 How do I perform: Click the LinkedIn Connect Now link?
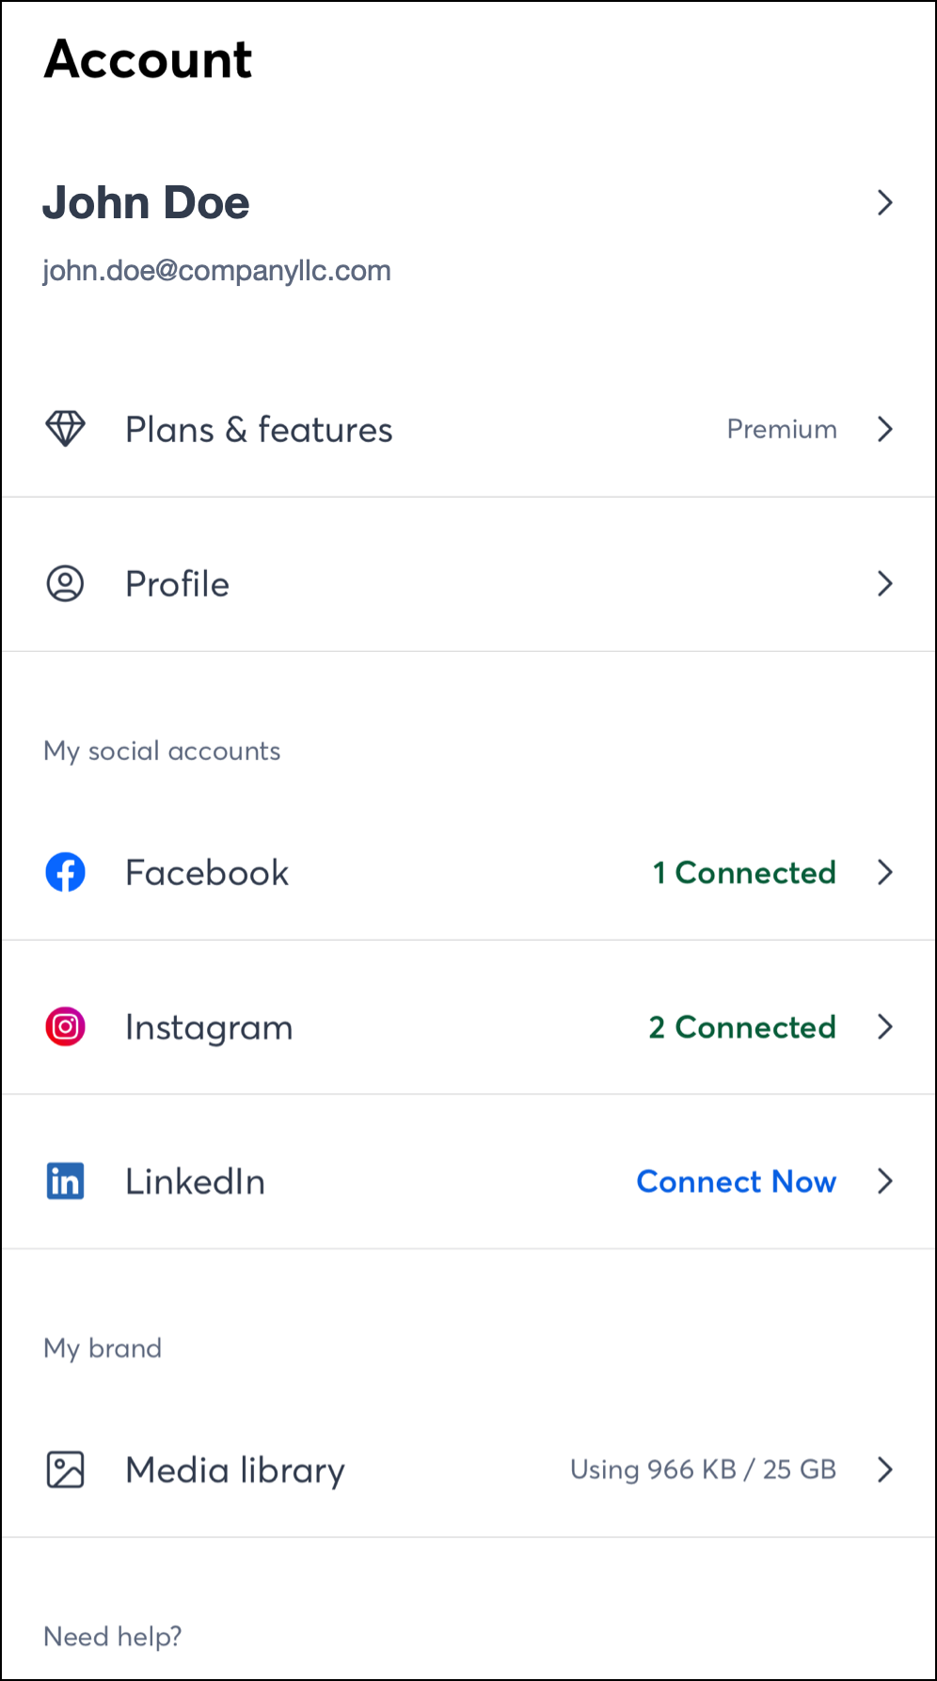[x=736, y=1181]
